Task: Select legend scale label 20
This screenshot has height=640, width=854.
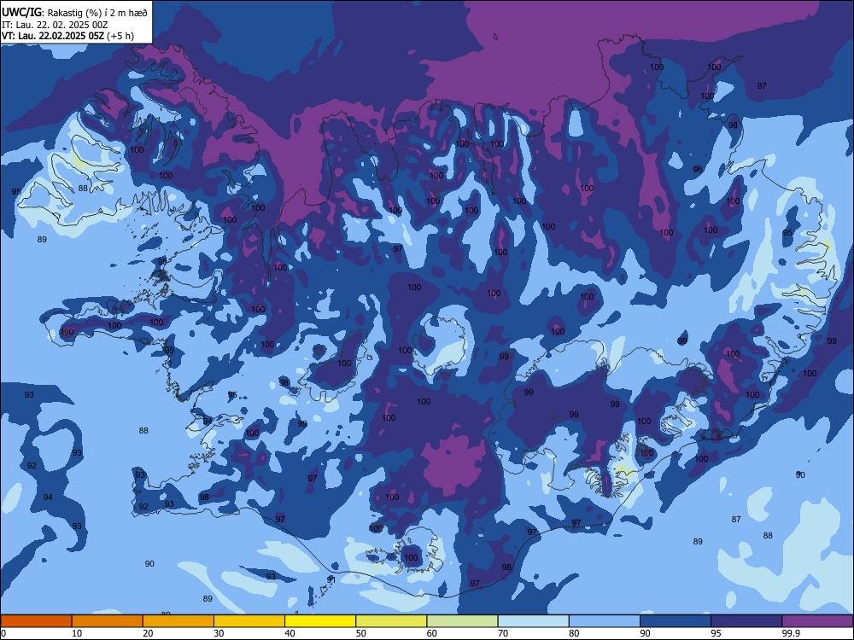Action: pos(148,633)
